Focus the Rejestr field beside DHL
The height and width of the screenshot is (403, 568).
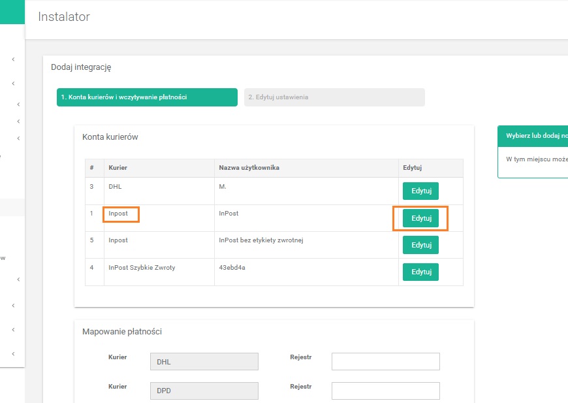click(385, 361)
